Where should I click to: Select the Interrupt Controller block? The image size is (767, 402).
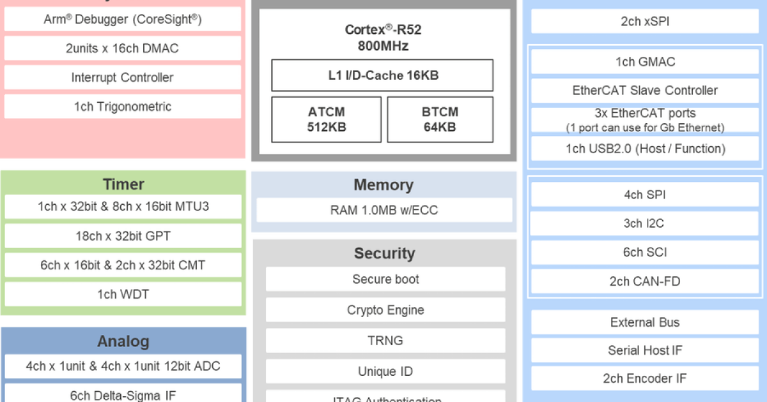(123, 77)
